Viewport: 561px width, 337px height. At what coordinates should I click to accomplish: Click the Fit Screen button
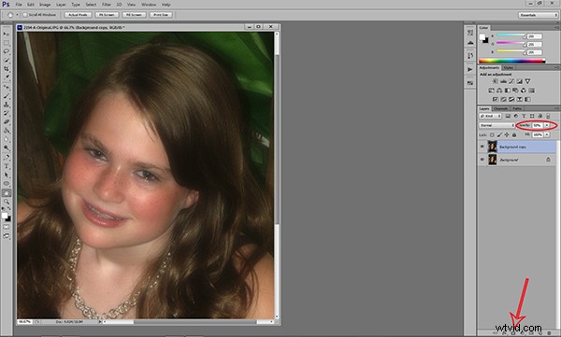[x=107, y=15]
